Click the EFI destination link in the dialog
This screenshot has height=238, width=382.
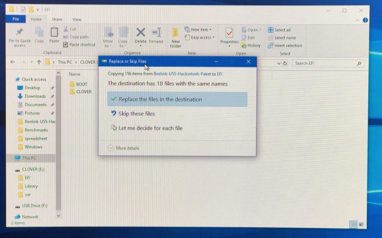[220, 74]
